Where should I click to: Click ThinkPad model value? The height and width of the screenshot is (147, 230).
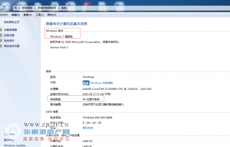88,77
